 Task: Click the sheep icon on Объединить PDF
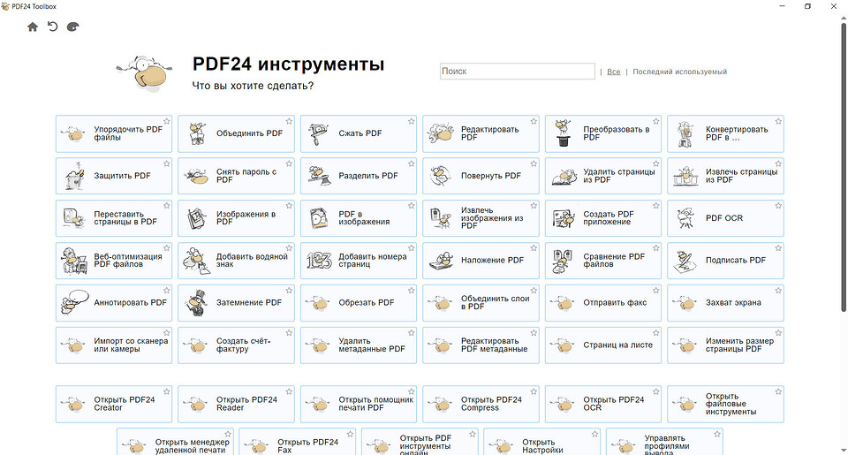[x=196, y=133]
